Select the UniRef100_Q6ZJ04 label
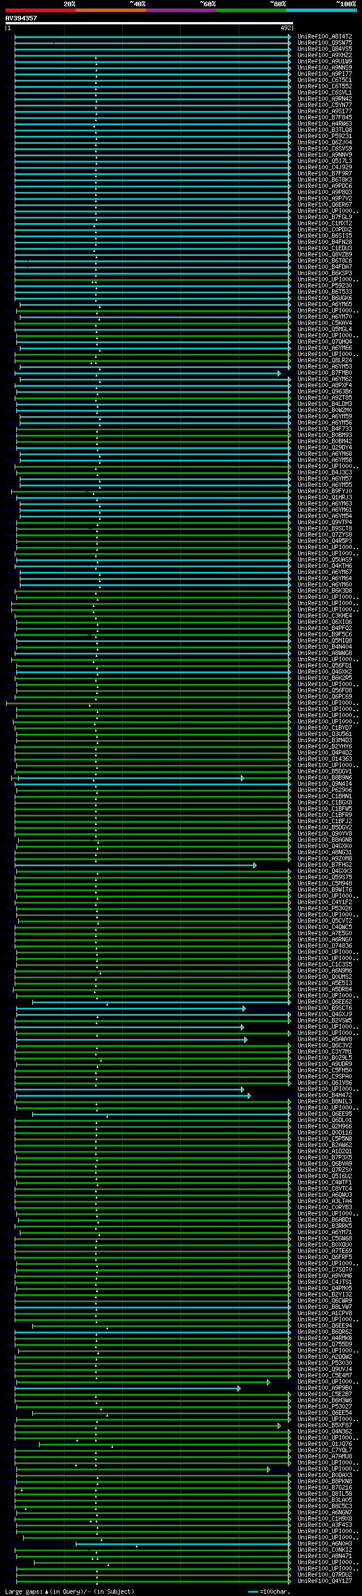This screenshot has width=362, height=1596. [x=325, y=142]
